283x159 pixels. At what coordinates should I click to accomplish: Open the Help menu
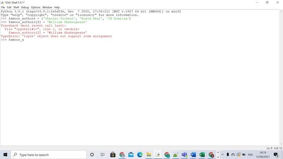pos(57,8)
